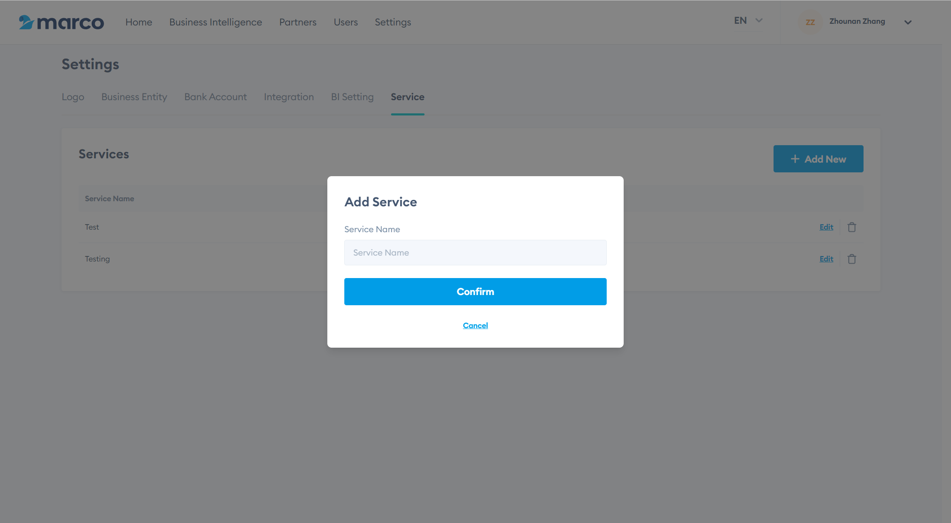Navigate to Users
This screenshot has width=951, height=523.
(x=346, y=22)
